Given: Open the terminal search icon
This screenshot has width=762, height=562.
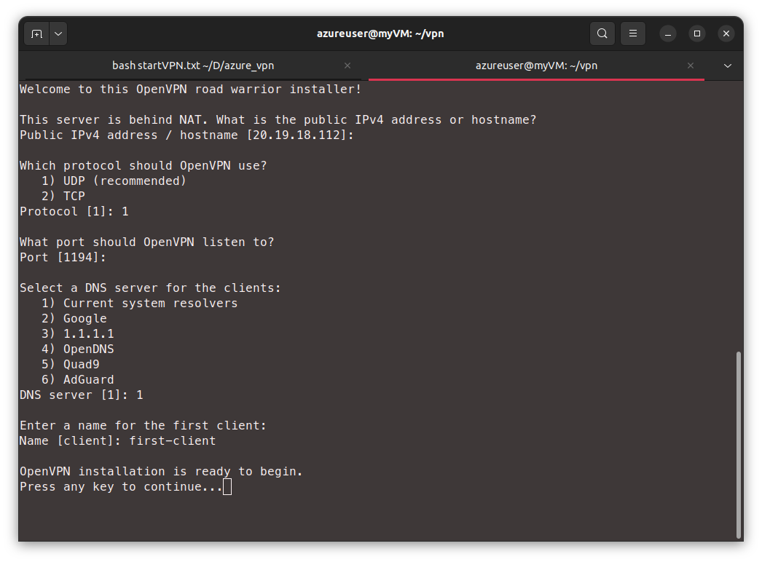Looking at the screenshot, I should [x=602, y=33].
